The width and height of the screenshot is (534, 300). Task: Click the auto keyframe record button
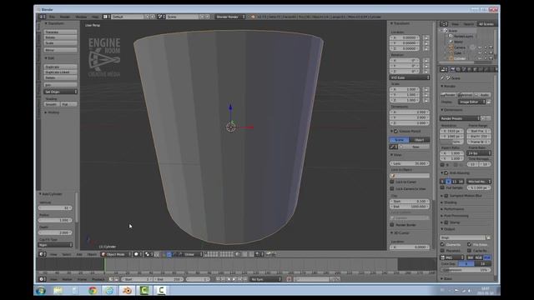(290, 279)
